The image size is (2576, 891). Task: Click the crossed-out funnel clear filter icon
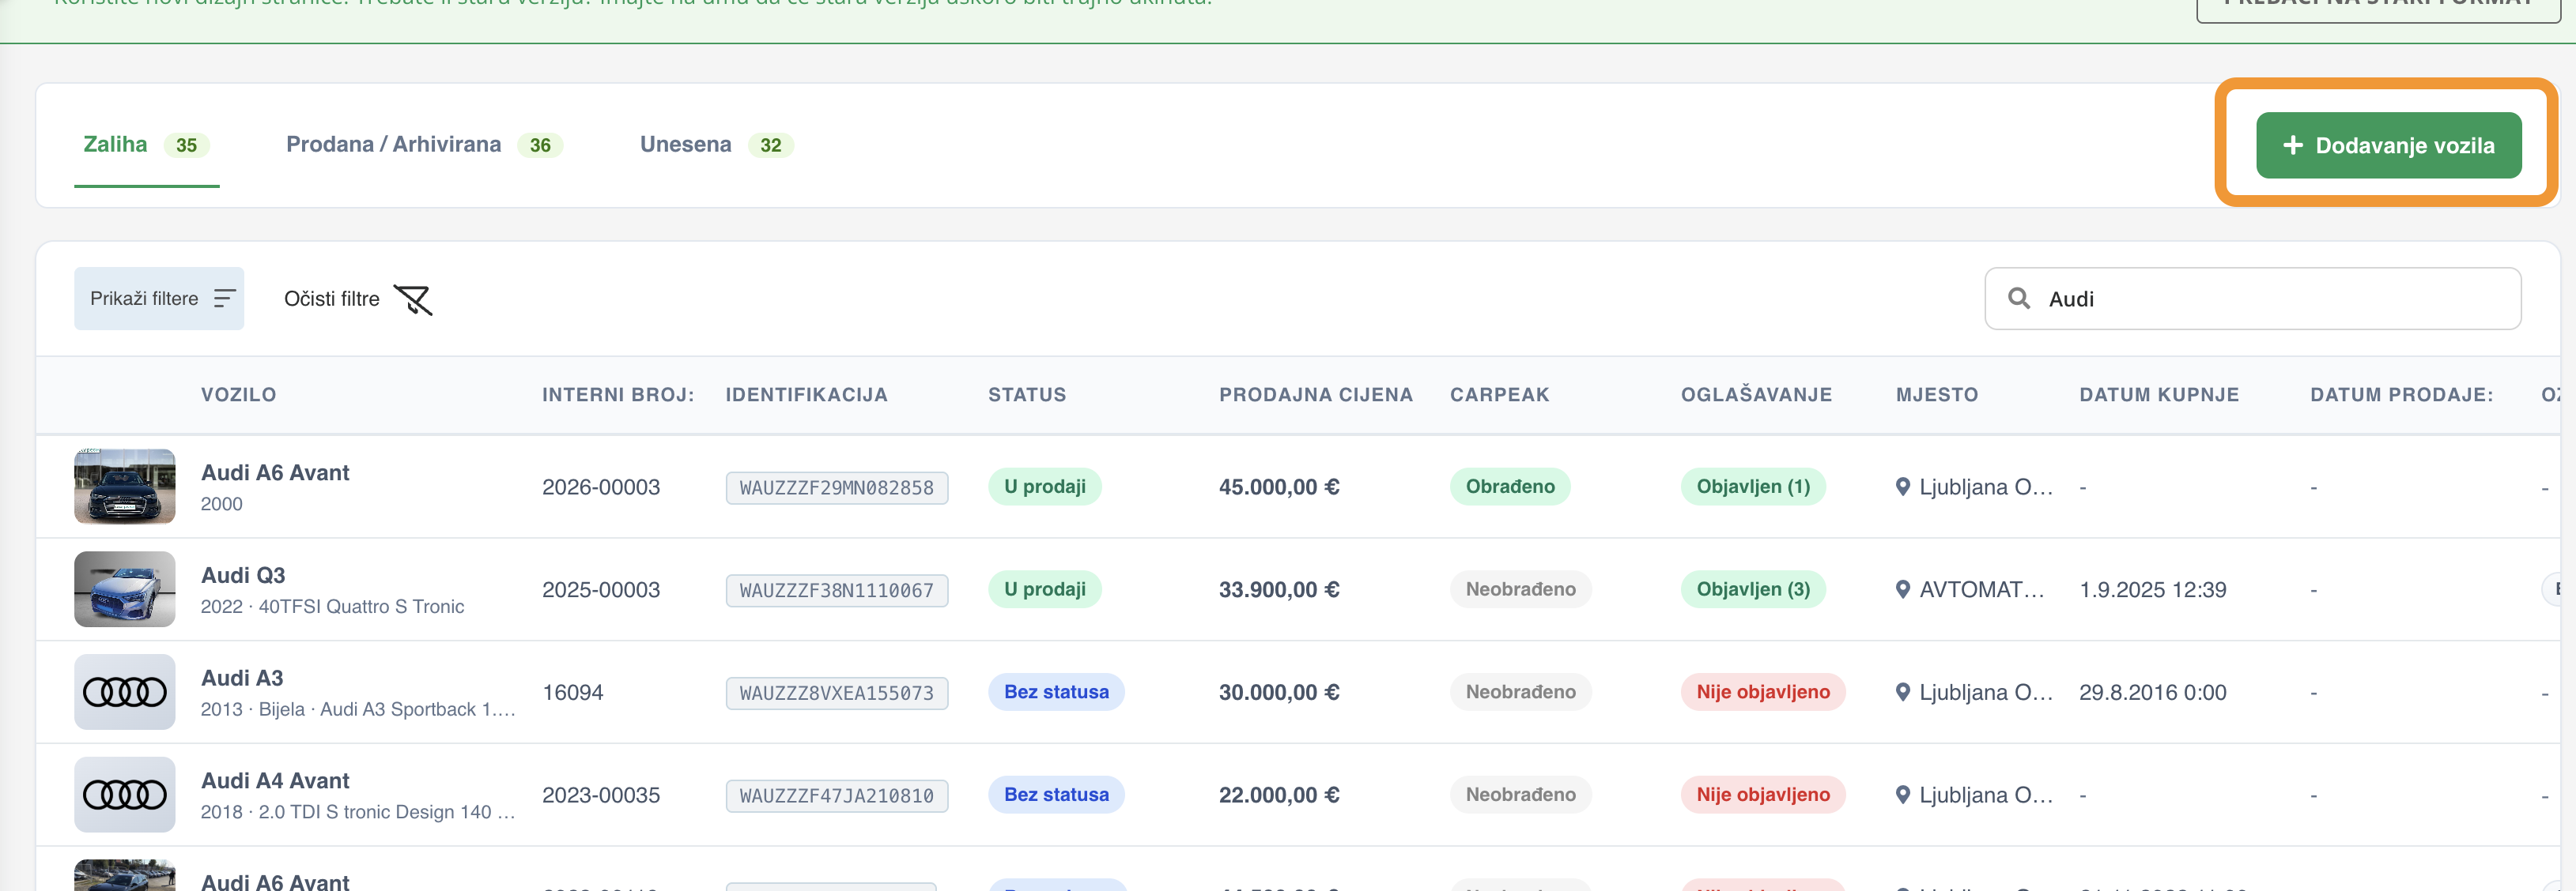pyautogui.click(x=412, y=299)
